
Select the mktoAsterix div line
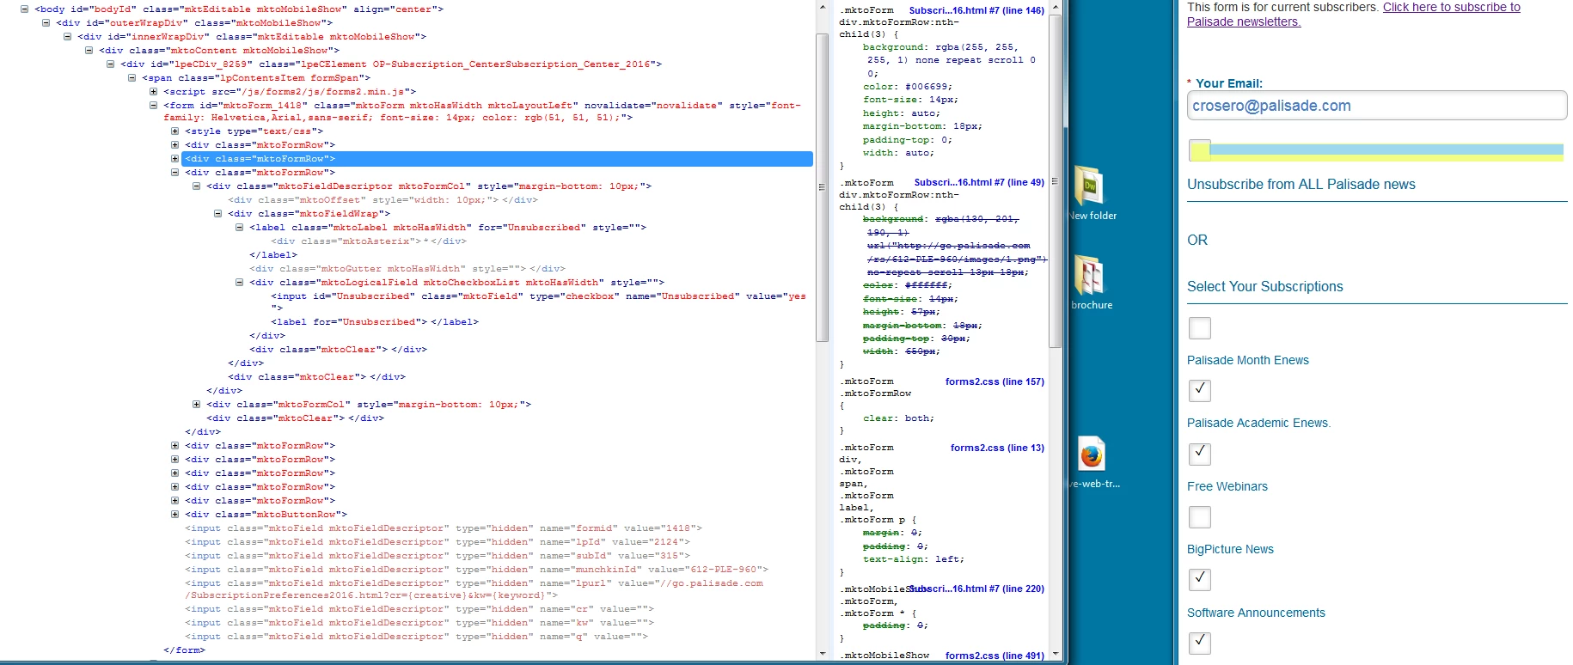[x=369, y=241]
